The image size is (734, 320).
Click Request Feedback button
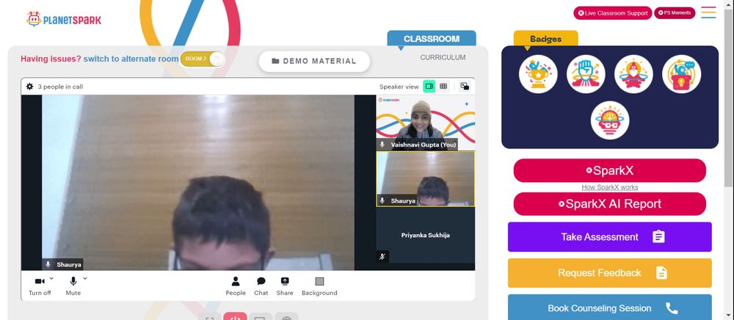(609, 273)
